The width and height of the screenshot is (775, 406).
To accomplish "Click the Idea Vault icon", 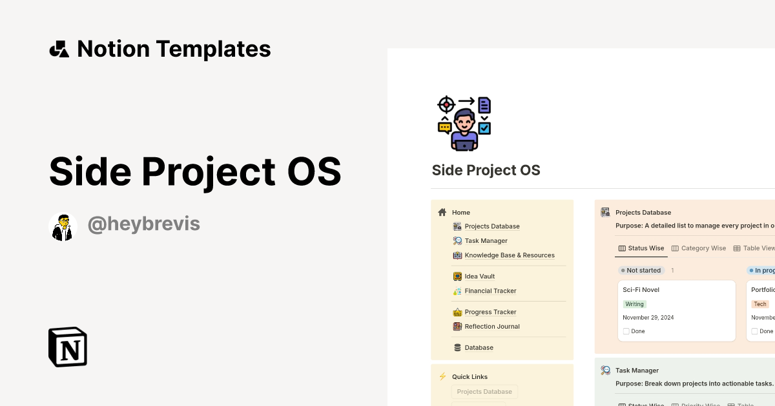I will [457, 276].
